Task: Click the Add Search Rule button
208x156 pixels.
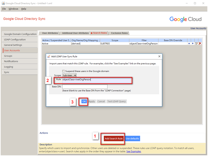Action: tap(114, 138)
